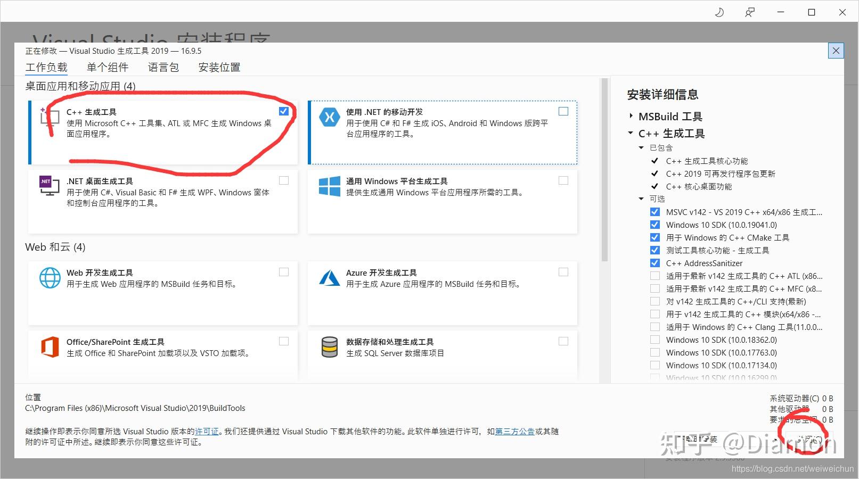The height and width of the screenshot is (479, 859).
Task: Click the Universal Windows Platform build tools icon
Action: [x=330, y=186]
